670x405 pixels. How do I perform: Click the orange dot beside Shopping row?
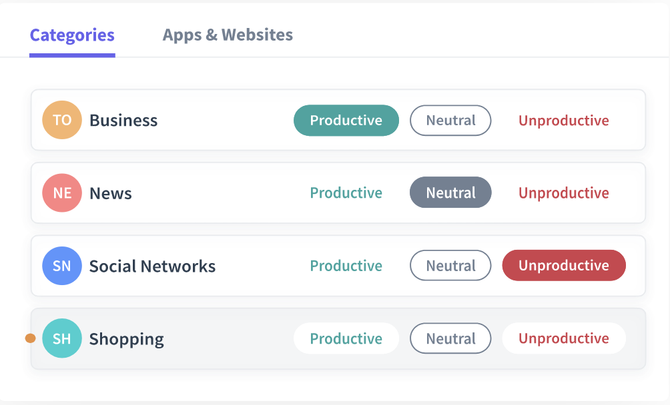tap(30, 338)
